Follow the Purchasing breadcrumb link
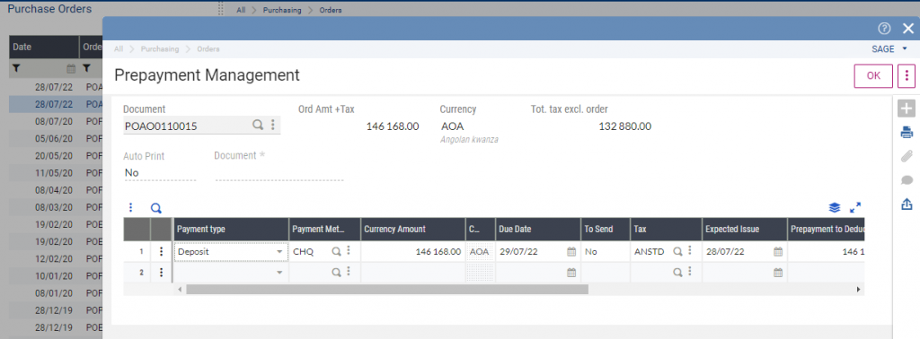The width and height of the screenshot is (920, 339). coord(160,49)
